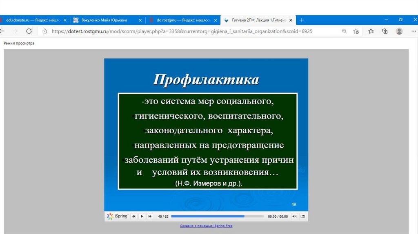Close the Вакуленко Майя Юрьевна tab
The height and width of the screenshot is (234, 418).
point(140,20)
